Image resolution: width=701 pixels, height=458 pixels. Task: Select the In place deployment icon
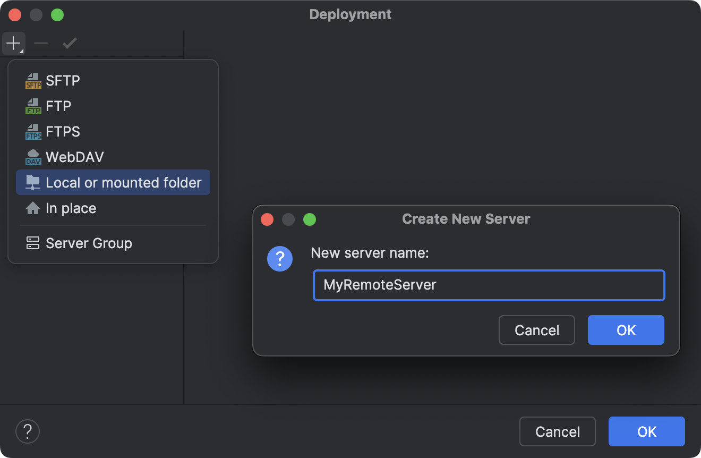pyautogui.click(x=33, y=208)
